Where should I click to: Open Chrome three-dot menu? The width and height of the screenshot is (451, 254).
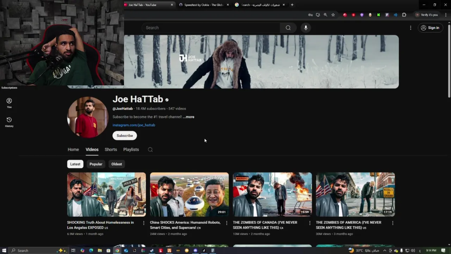pos(446,15)
